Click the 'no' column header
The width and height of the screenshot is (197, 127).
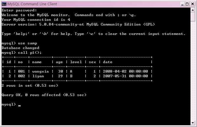coord(20,62)
